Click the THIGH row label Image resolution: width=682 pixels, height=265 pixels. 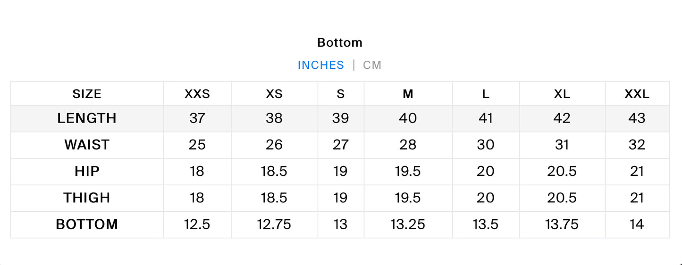click(87, 198)
